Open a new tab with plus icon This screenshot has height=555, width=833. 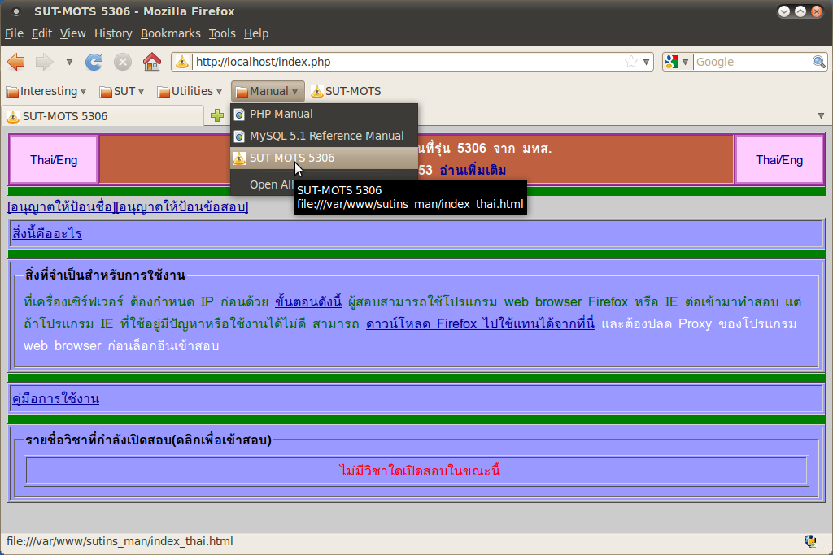216,115
